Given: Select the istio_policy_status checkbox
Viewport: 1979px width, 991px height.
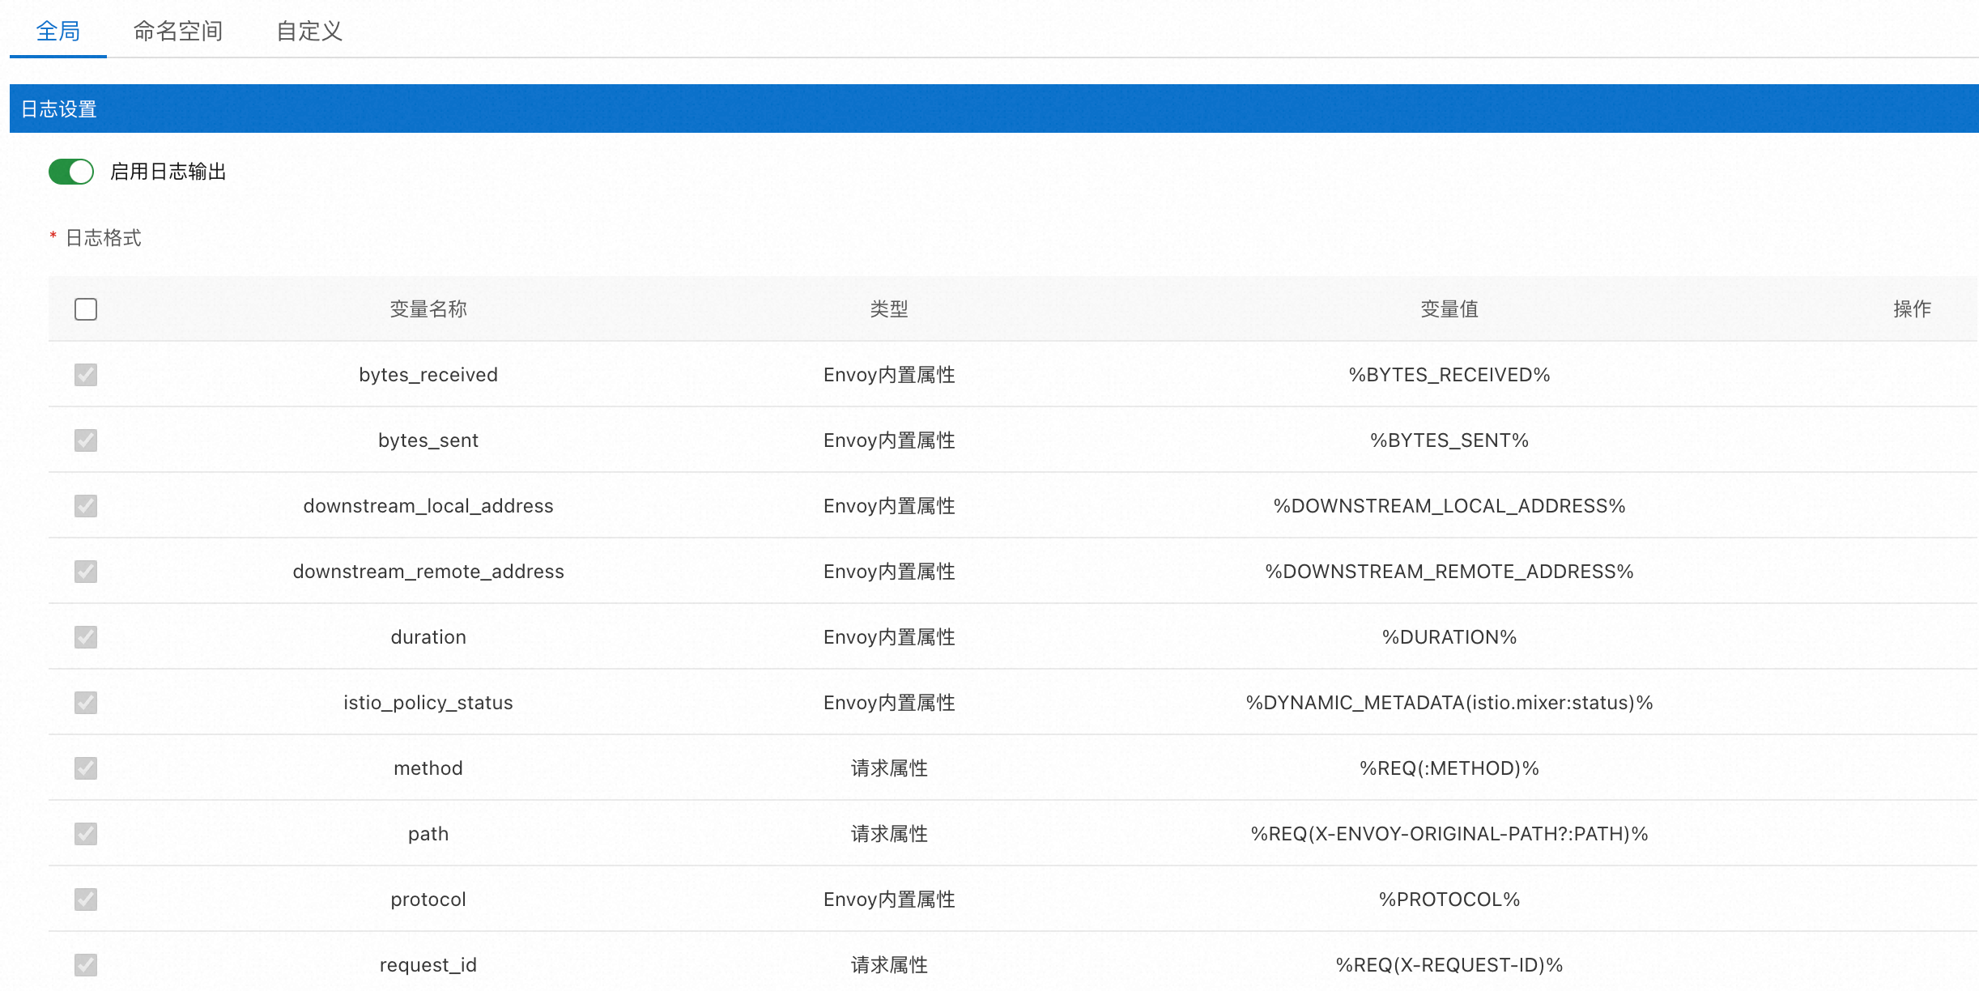Looking at the screenshot, I should (x=85, y=702).
